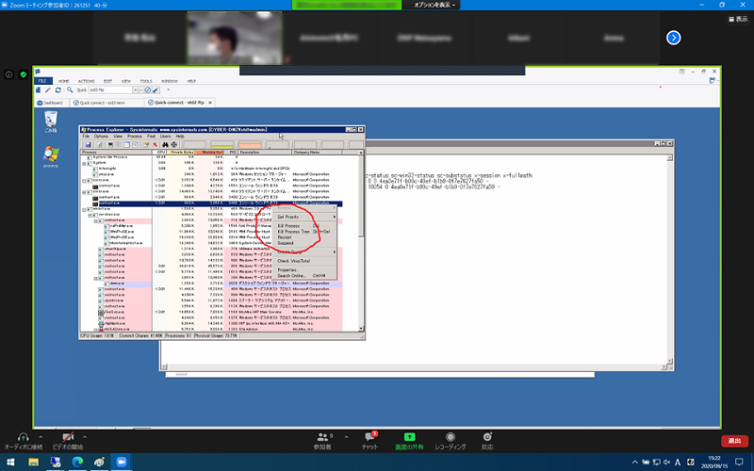Open the Zoom chat panel
Screen dimensions: 754x471
point(369,437)
